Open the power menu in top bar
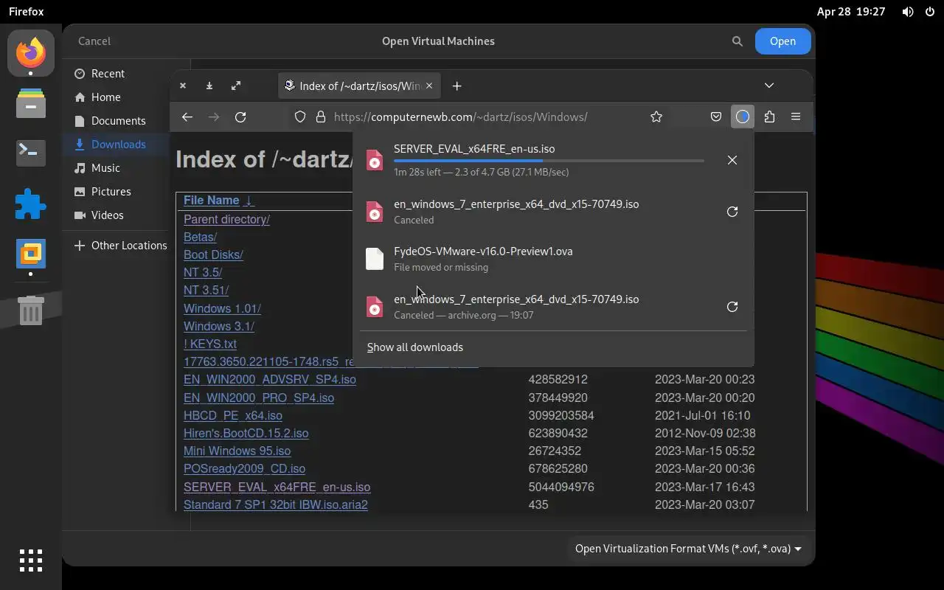 click(x=929, y=12)
